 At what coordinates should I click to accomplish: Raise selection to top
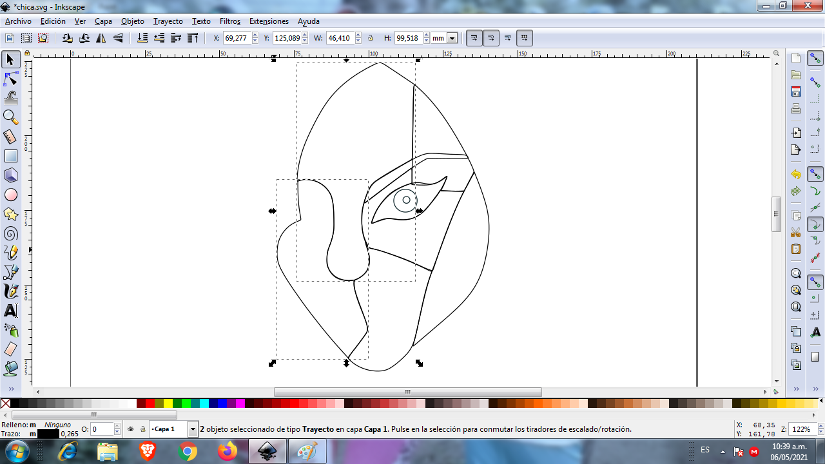coord(193,38)
